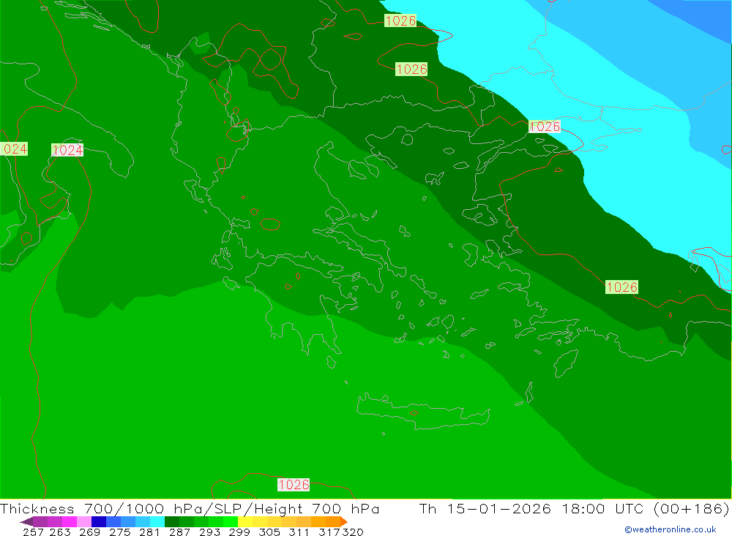The image size is (732, 536).
Task: Click the 1026 isobar label south of Crete
Action: coord(294,485)
